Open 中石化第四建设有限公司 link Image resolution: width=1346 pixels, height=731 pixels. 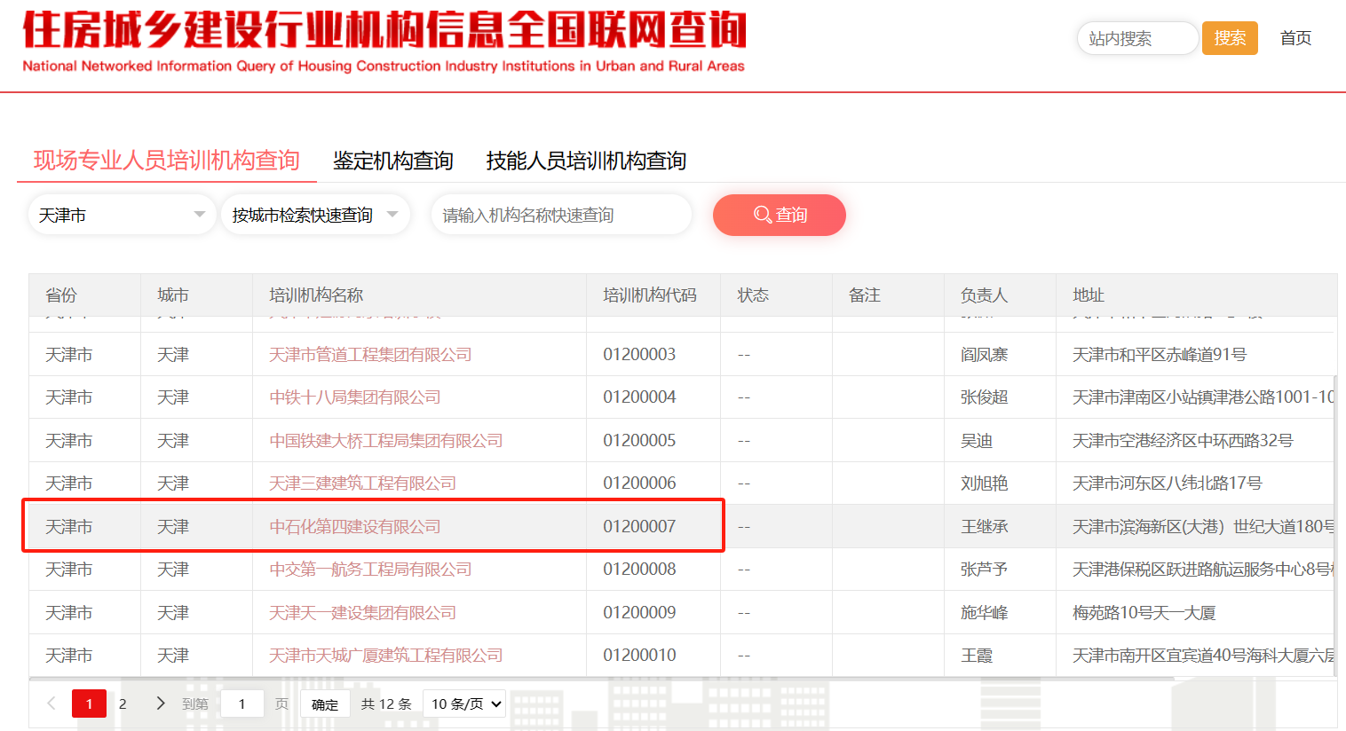[x=355, y=527]
